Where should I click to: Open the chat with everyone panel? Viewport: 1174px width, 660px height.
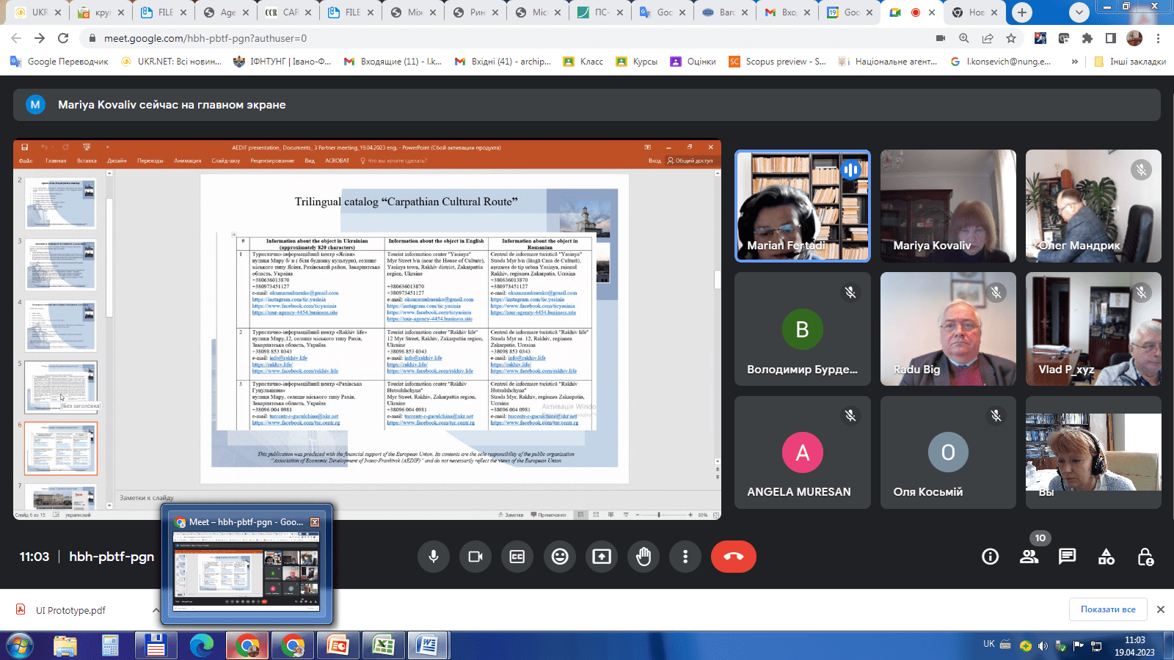[1068, 557]
